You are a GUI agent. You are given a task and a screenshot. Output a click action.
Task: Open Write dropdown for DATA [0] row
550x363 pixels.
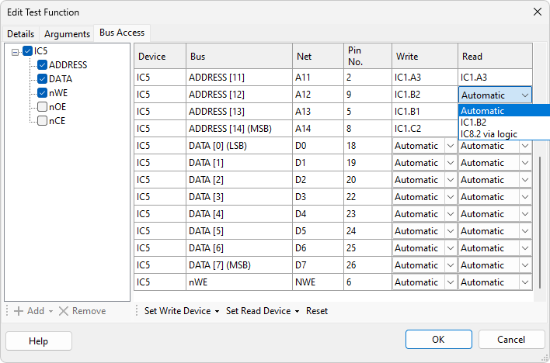click(x=449, y=145)
